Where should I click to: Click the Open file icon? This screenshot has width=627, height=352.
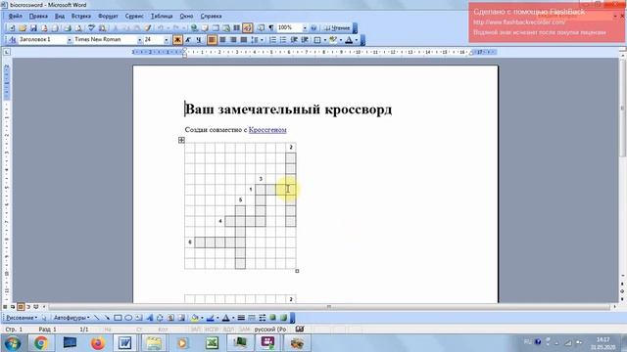point(23,28)
